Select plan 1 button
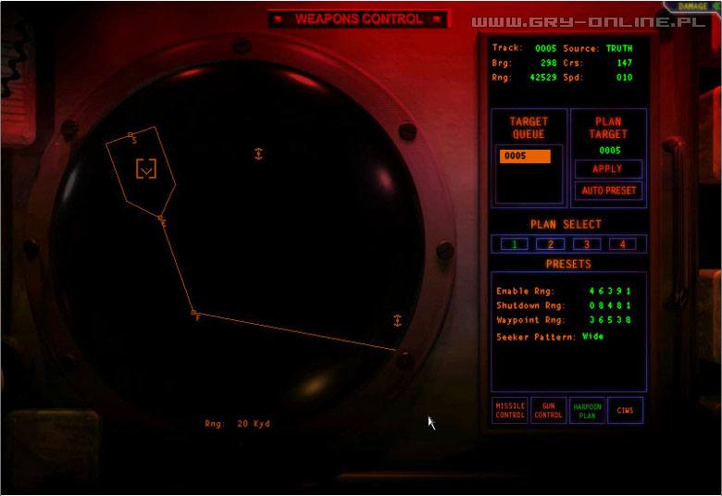Screen dimensions: 722x496 pyautogui.click(x=514, y=244)
